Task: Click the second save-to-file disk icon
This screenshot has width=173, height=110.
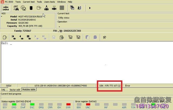Action: [78, 37]
